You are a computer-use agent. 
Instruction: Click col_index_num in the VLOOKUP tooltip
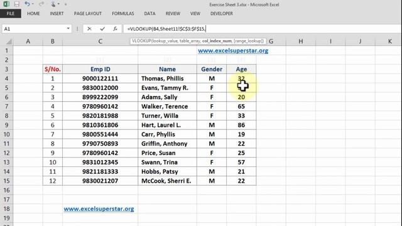(x=217, y=41)
